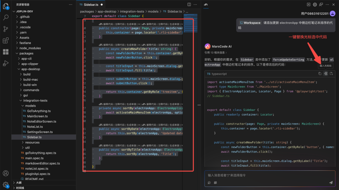Open MainScreen.ts in the file tree
The width and height of the screenshot is (339, 190).
[x=37, y=116]
